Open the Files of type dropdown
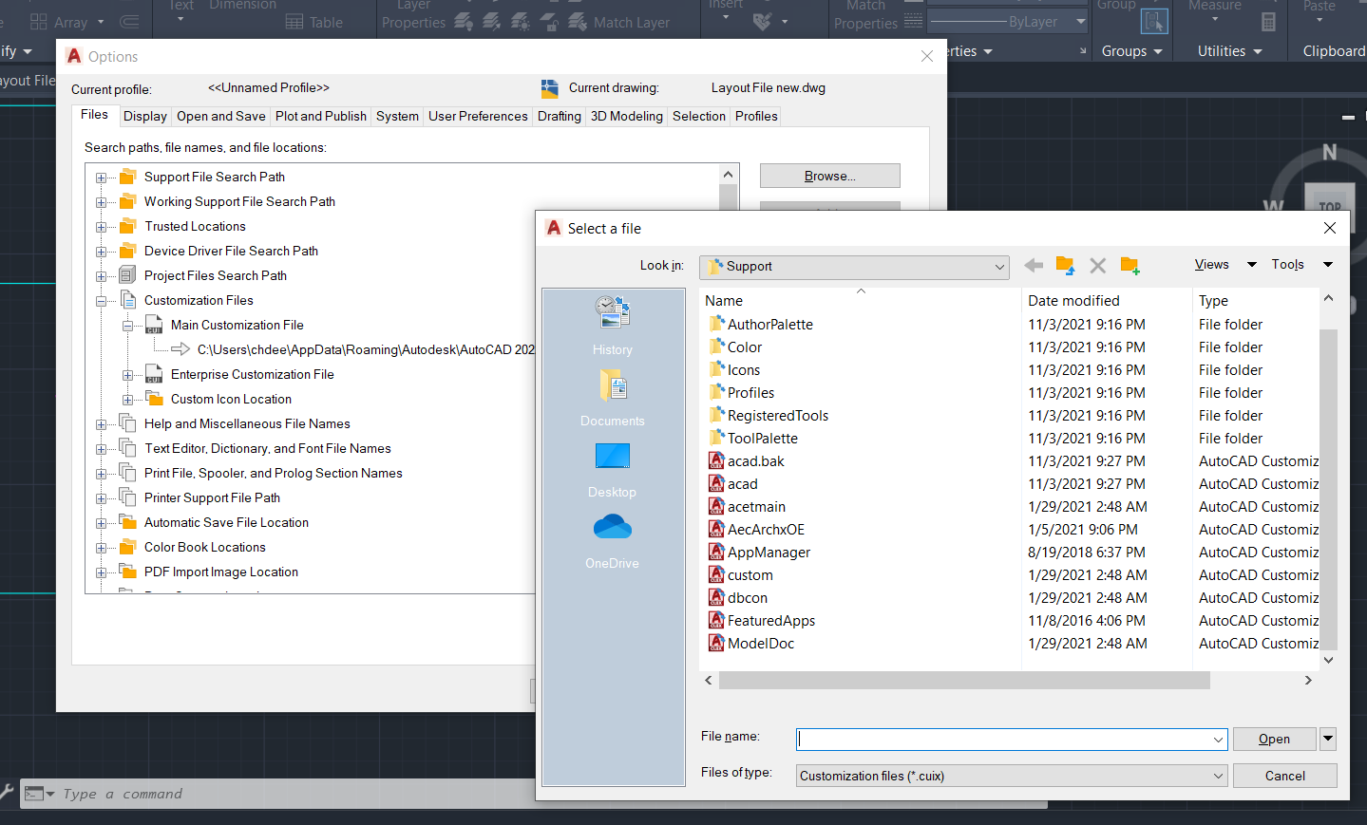This screenshot has height=825, width=1367. tap(1218, 776)
